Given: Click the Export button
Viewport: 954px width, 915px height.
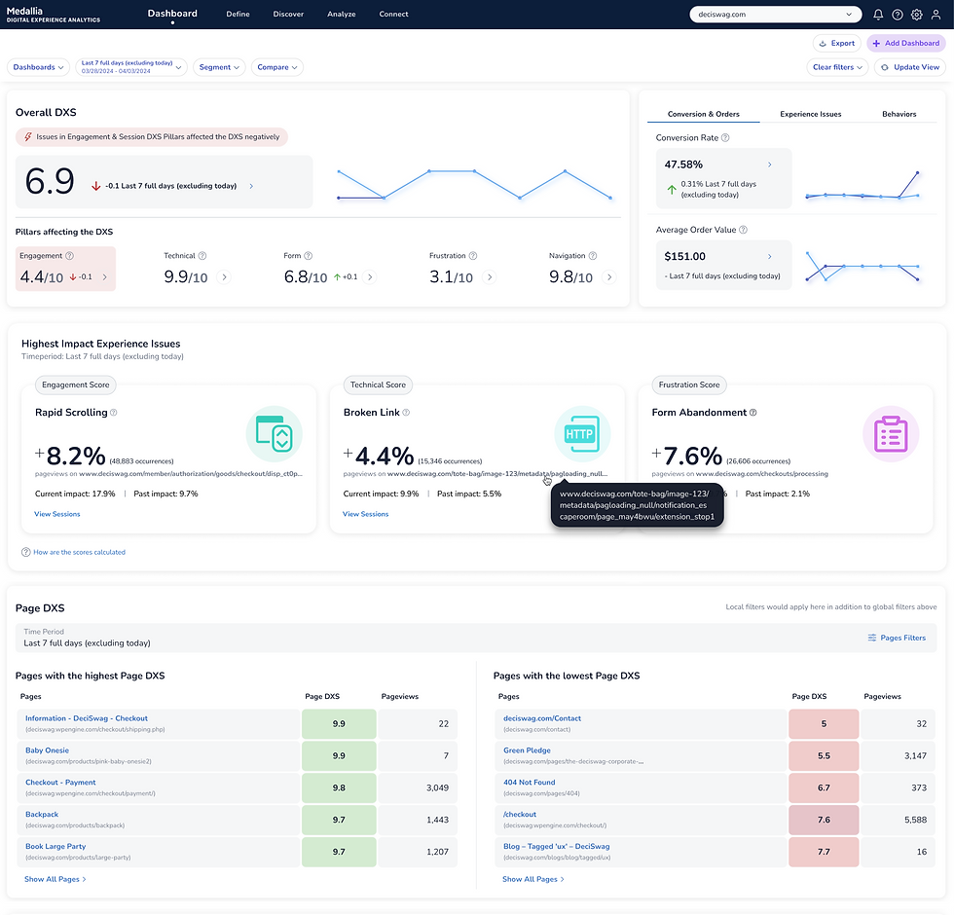Looking at the screenshot, I should 836,43.
